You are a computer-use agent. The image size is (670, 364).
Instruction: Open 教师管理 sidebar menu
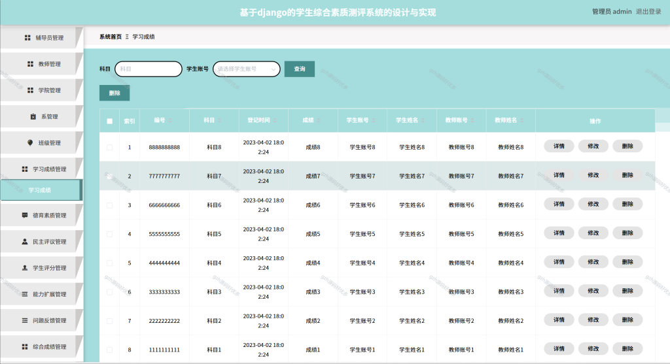coord(41,64)
